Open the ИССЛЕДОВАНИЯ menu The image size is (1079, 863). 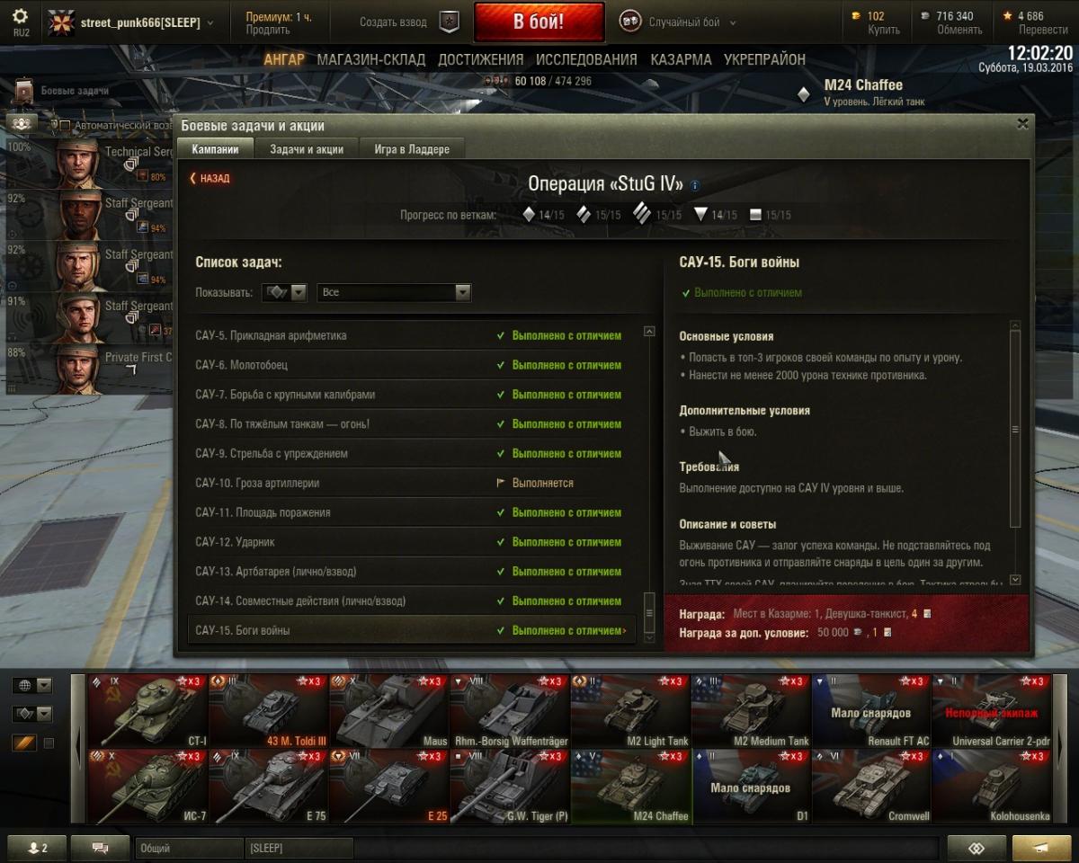586,59
